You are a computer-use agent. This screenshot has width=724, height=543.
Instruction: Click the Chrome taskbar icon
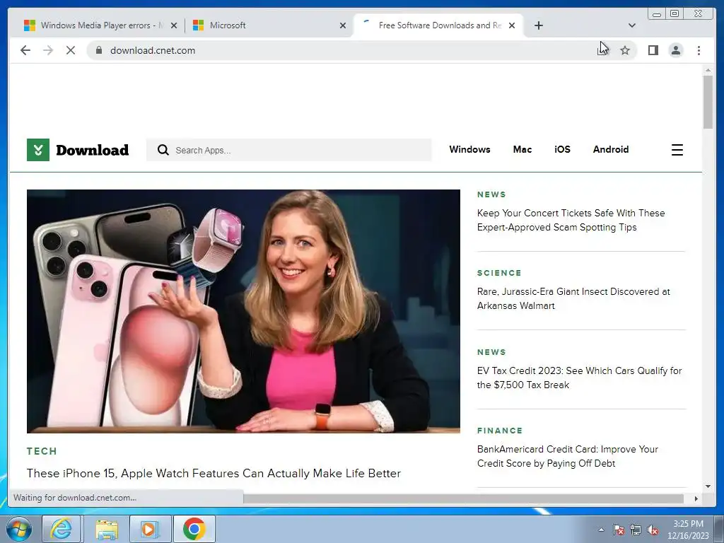coord(194,529)
